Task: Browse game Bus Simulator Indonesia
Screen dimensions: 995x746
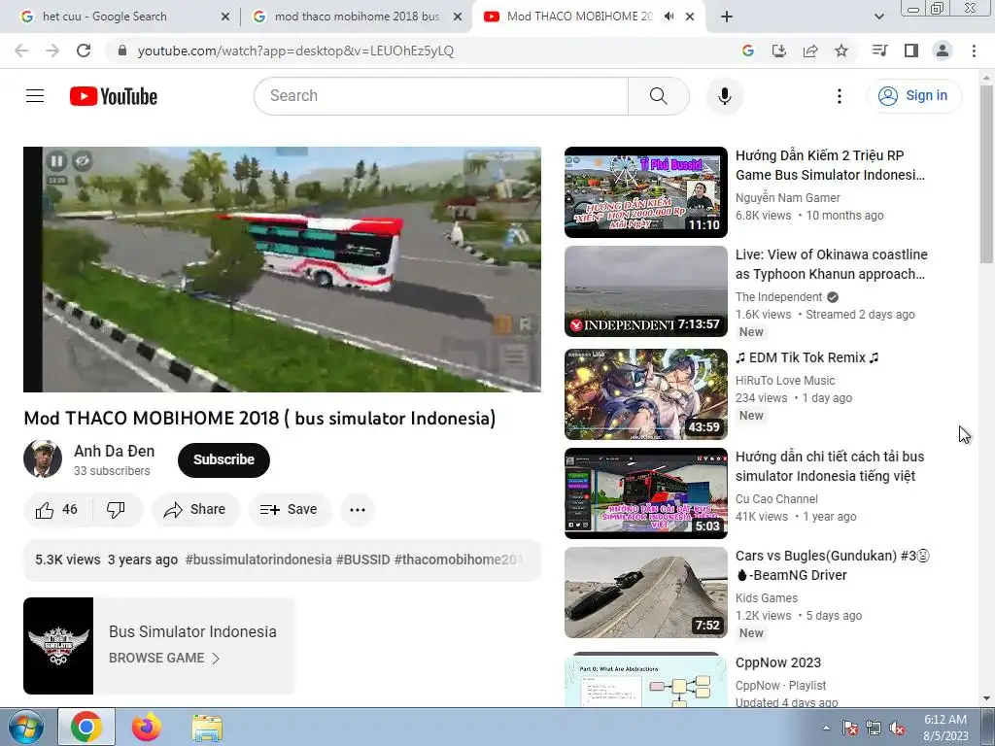Action: pos(163,658)
